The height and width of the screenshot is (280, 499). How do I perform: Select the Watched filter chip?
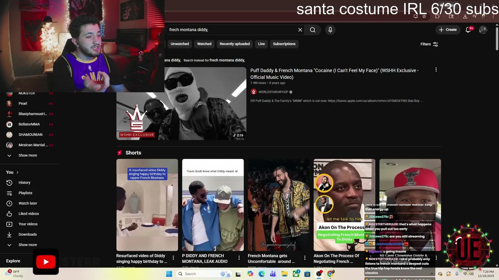204,44
